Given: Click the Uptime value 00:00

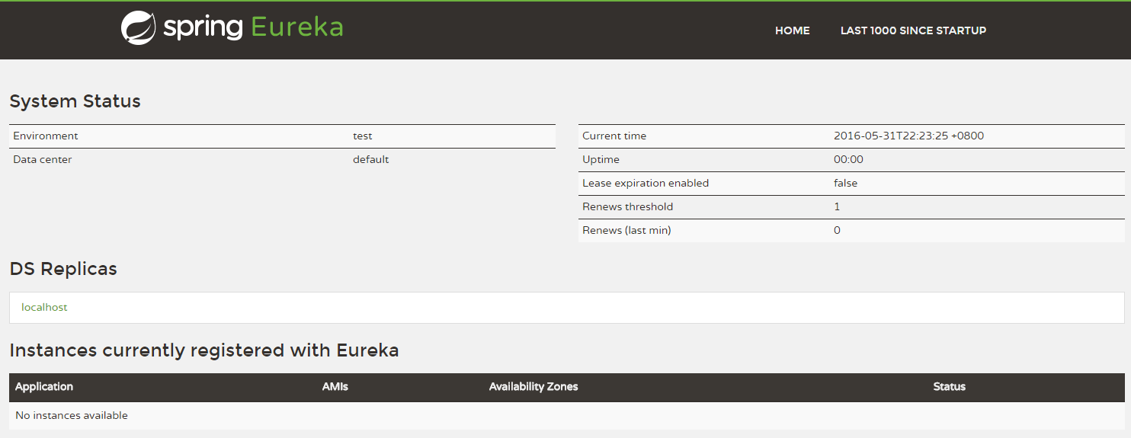Looking at the screenshot, I should pos(848,160).
